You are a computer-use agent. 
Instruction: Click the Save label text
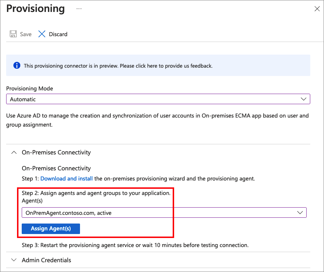tap(26, 34)
